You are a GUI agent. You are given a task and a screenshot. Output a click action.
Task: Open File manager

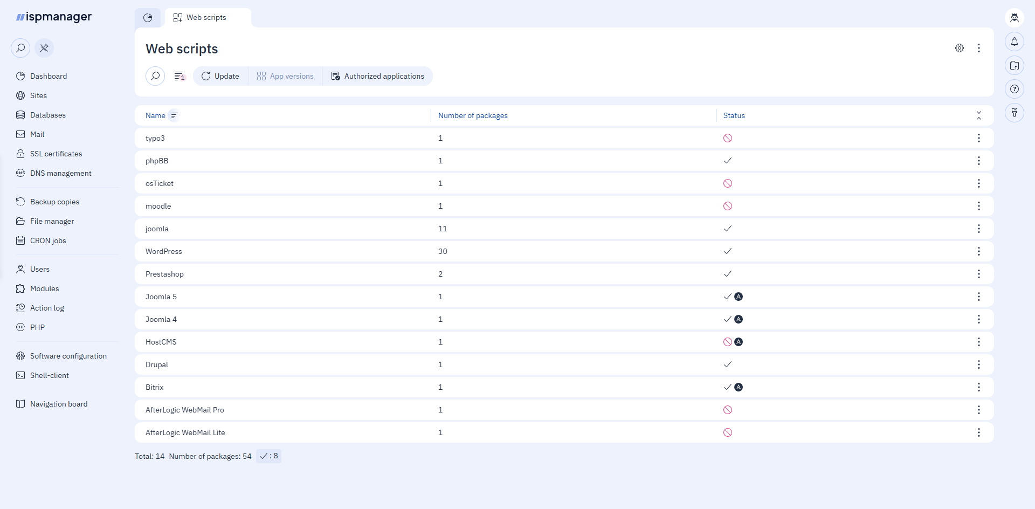[52, 221]
